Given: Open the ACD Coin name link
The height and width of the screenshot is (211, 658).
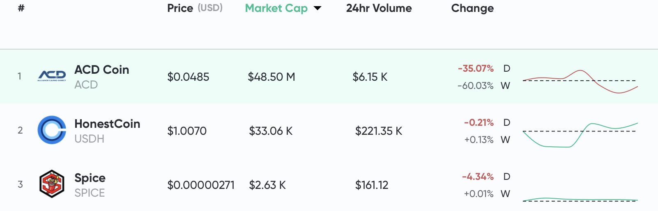Looking at the screenshot, I should point(102,70).
